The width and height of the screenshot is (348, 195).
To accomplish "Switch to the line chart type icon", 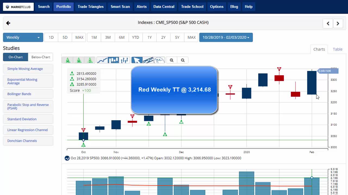I will click(x=102, y=60).
